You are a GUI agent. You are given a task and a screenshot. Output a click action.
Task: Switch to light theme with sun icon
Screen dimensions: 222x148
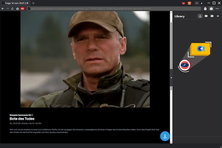(x=197, y=3)
